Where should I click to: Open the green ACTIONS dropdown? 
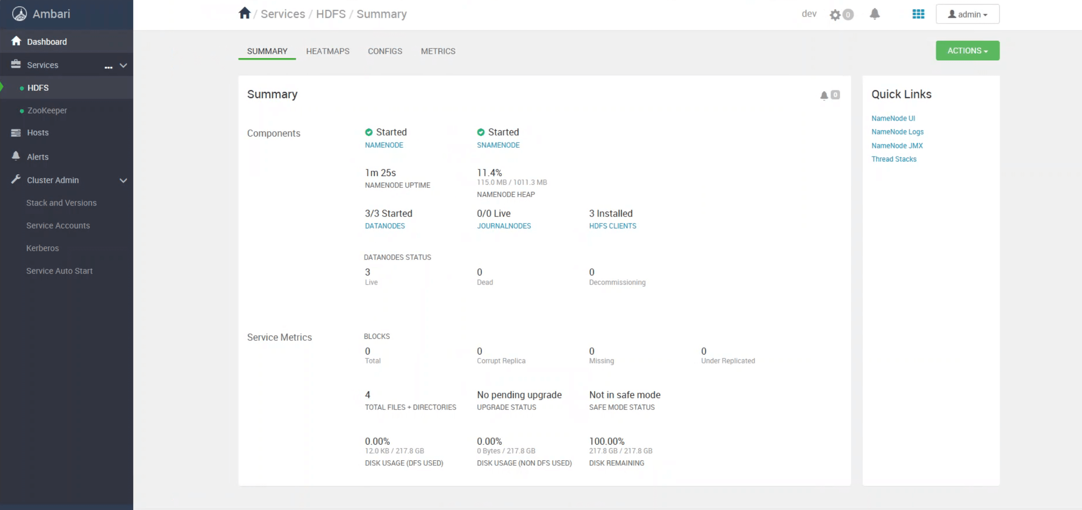967,51
